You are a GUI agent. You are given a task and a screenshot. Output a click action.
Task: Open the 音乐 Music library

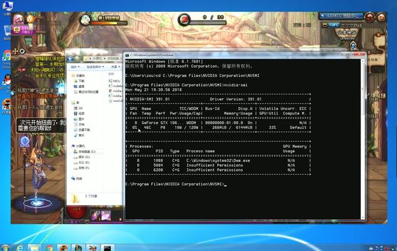(x=79, y=135)
